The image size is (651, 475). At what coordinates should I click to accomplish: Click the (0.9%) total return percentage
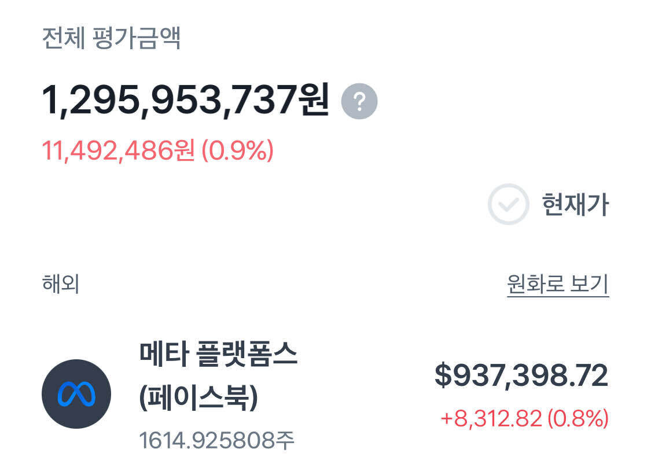(237, 151)
